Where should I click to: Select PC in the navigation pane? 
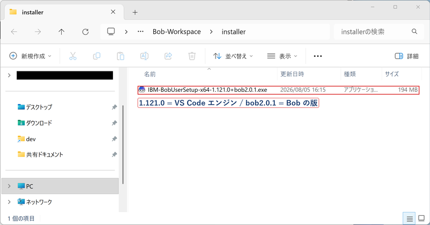pyautogui.click(x=60, y=186)
